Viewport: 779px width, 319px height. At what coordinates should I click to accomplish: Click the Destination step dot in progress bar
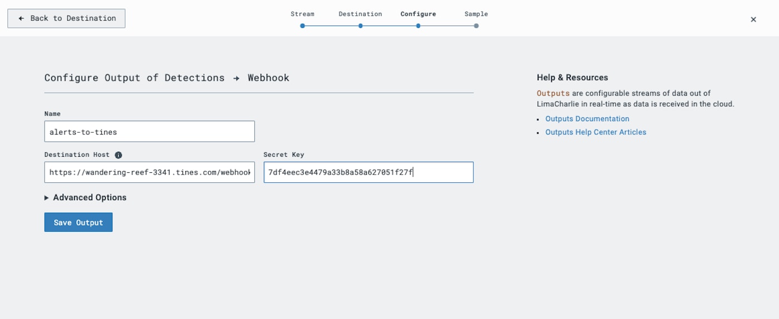361,26
